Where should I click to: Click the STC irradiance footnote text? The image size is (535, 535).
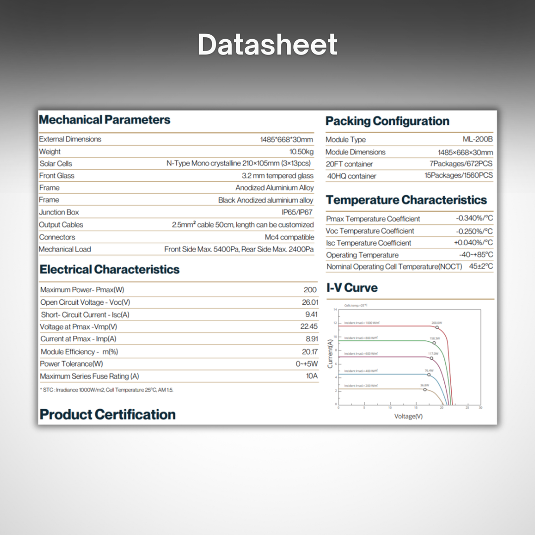[107, 390]
